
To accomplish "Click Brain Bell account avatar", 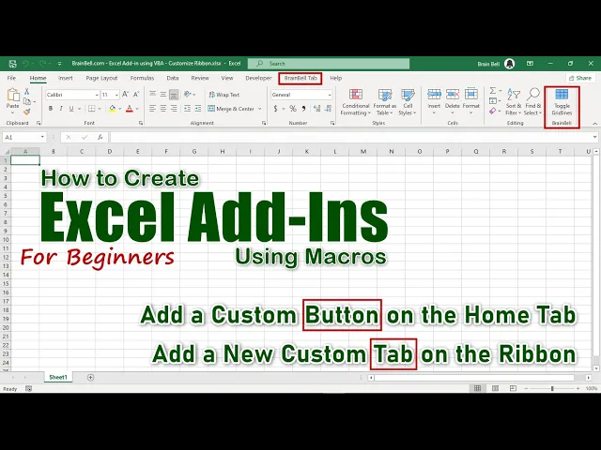I will [509, 64].
